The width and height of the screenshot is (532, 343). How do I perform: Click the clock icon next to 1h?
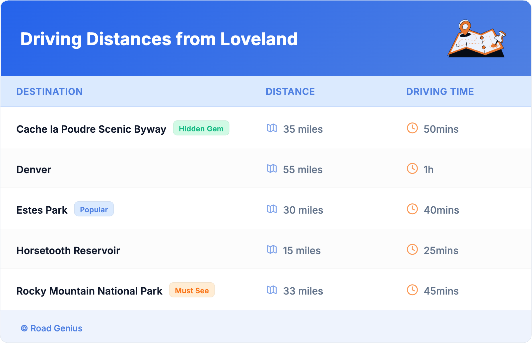[x=412, y=169]
